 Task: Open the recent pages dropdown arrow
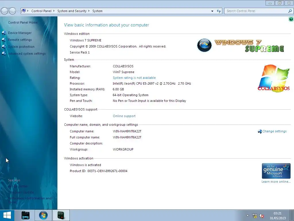tap(18, 11)
